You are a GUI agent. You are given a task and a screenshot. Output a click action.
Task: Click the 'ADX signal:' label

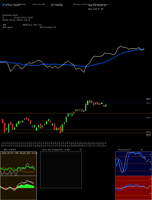8,27
